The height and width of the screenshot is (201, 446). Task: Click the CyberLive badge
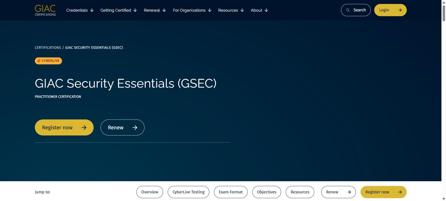pyautogui.click(x=48, y=61)
